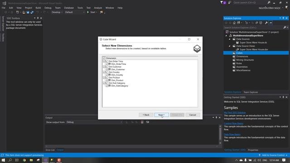Click the Back button in Cube Wizard

[146, 115]
